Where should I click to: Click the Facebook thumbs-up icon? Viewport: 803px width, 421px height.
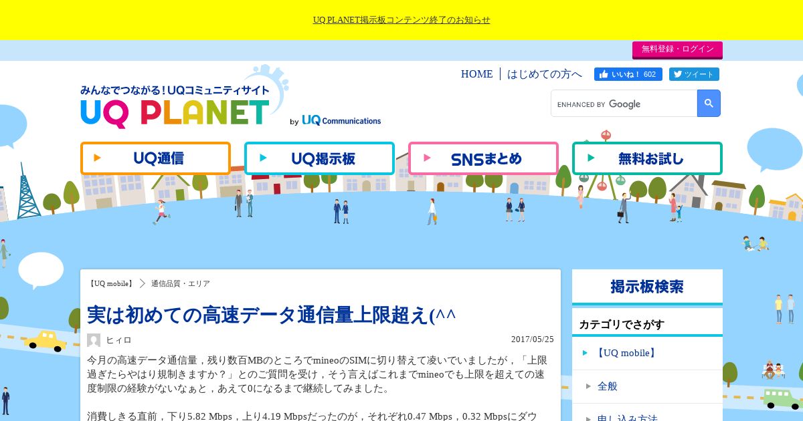(604, 74)
